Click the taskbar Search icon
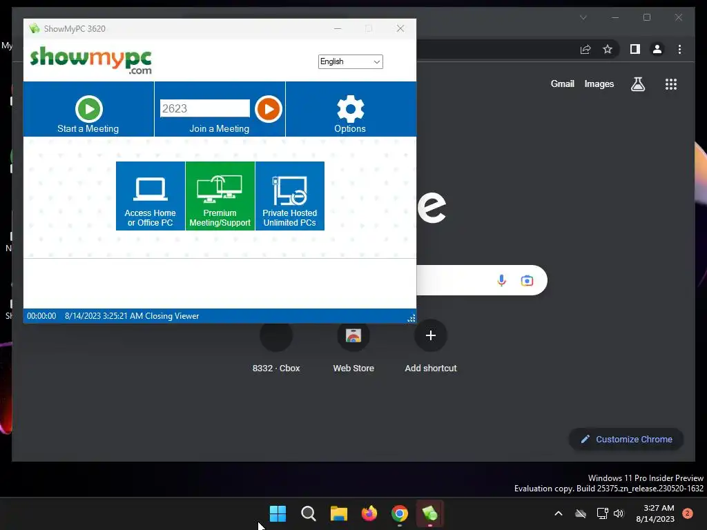The width and height of the screenshot is (707, 530). pyautogui.click(x=309, y=513)
